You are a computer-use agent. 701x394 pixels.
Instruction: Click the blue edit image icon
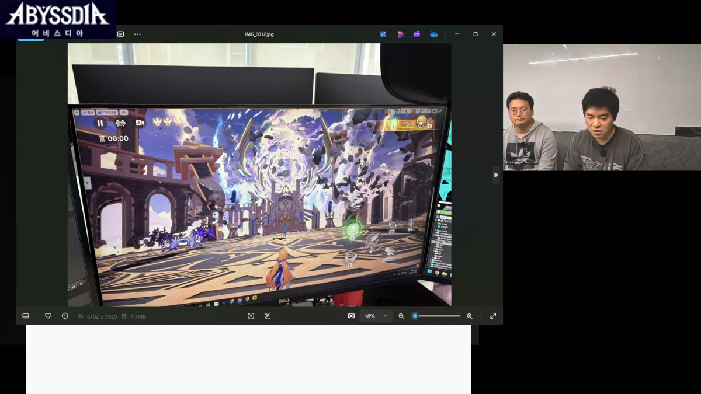(383, 34)
